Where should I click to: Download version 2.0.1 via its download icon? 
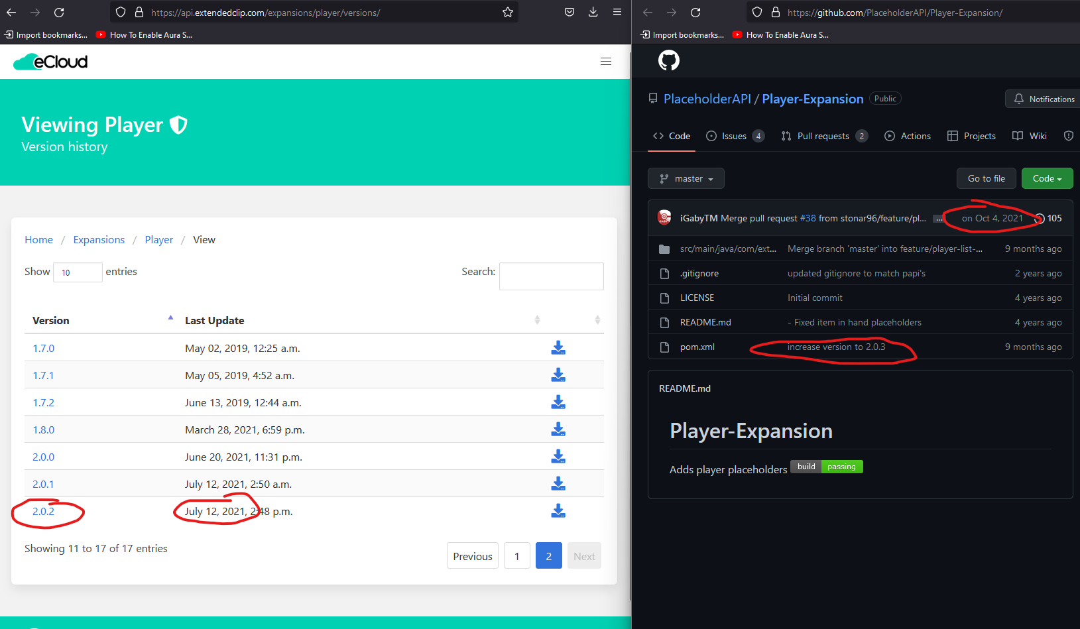click(558, 484)
